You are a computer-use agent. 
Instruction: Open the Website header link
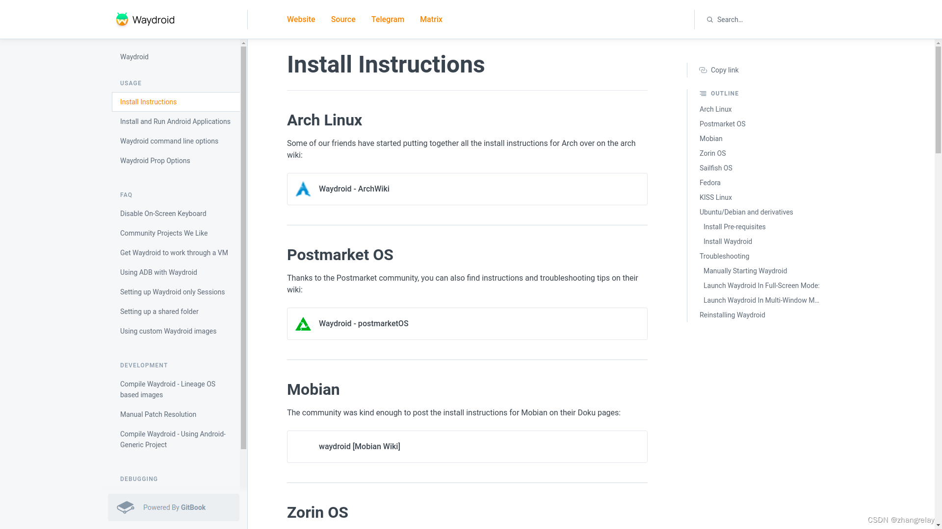[301, 20]
